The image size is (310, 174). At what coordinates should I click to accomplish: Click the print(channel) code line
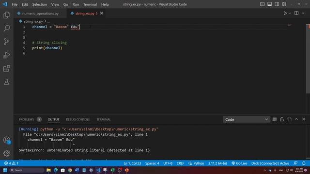(x=47, y=48)
